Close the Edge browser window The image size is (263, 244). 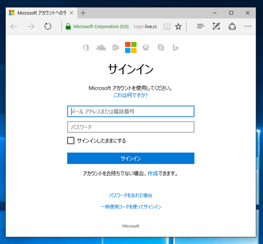[x=248, y=13]
